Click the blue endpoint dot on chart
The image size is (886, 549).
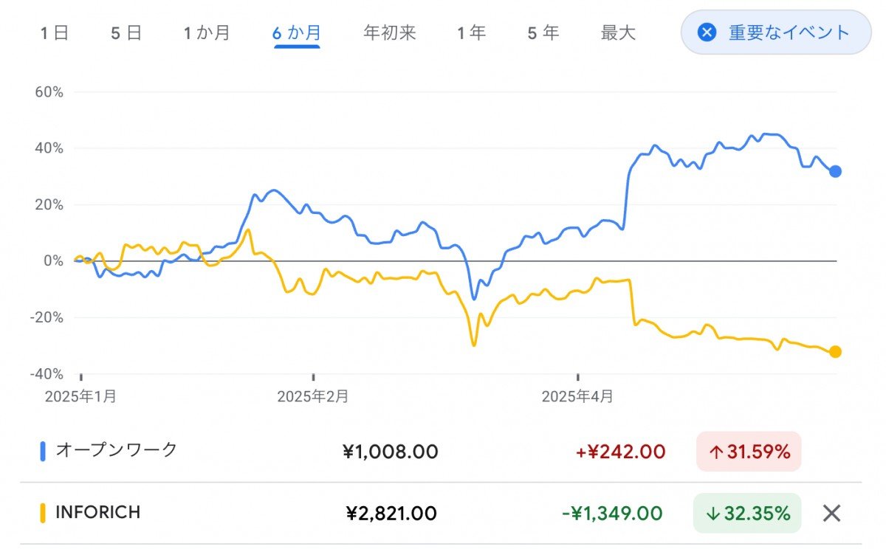click(x=835, y=171)
